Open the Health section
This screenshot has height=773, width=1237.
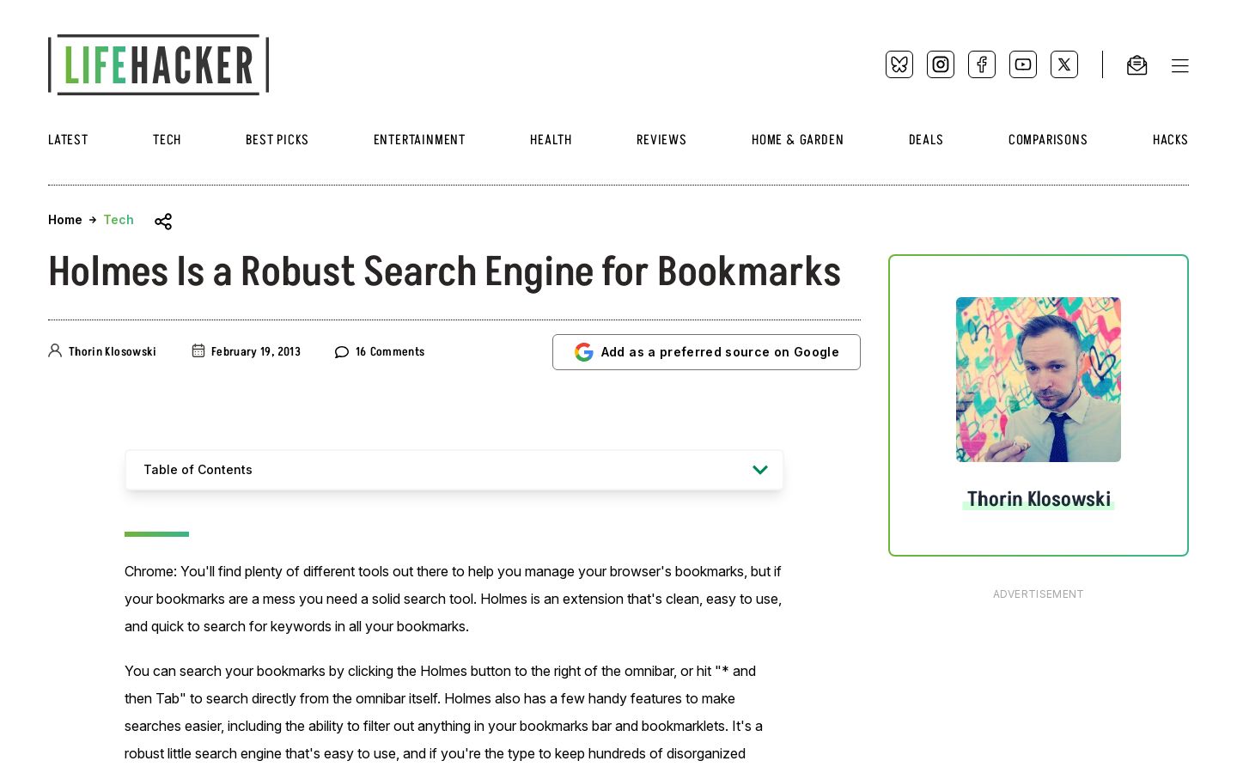coord(551,140)
